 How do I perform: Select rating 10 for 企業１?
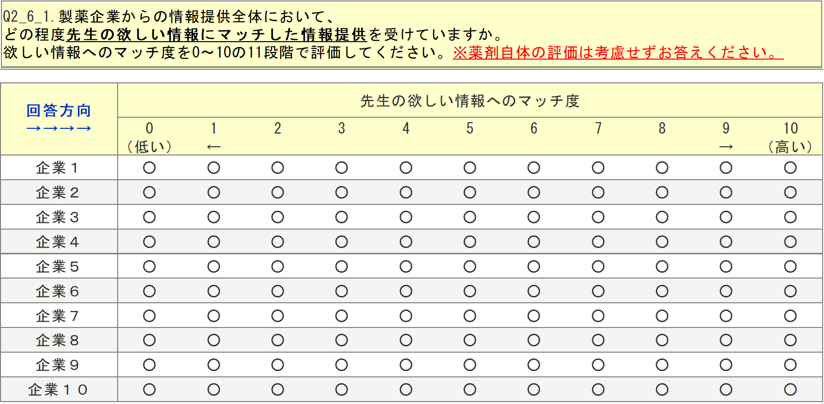point(790,168)
